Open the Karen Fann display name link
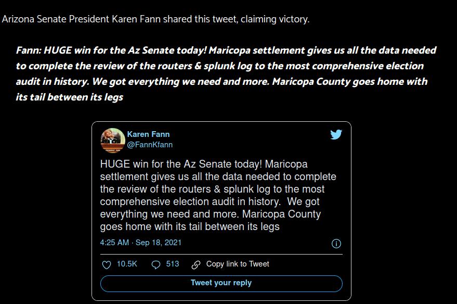 [148, 134]
